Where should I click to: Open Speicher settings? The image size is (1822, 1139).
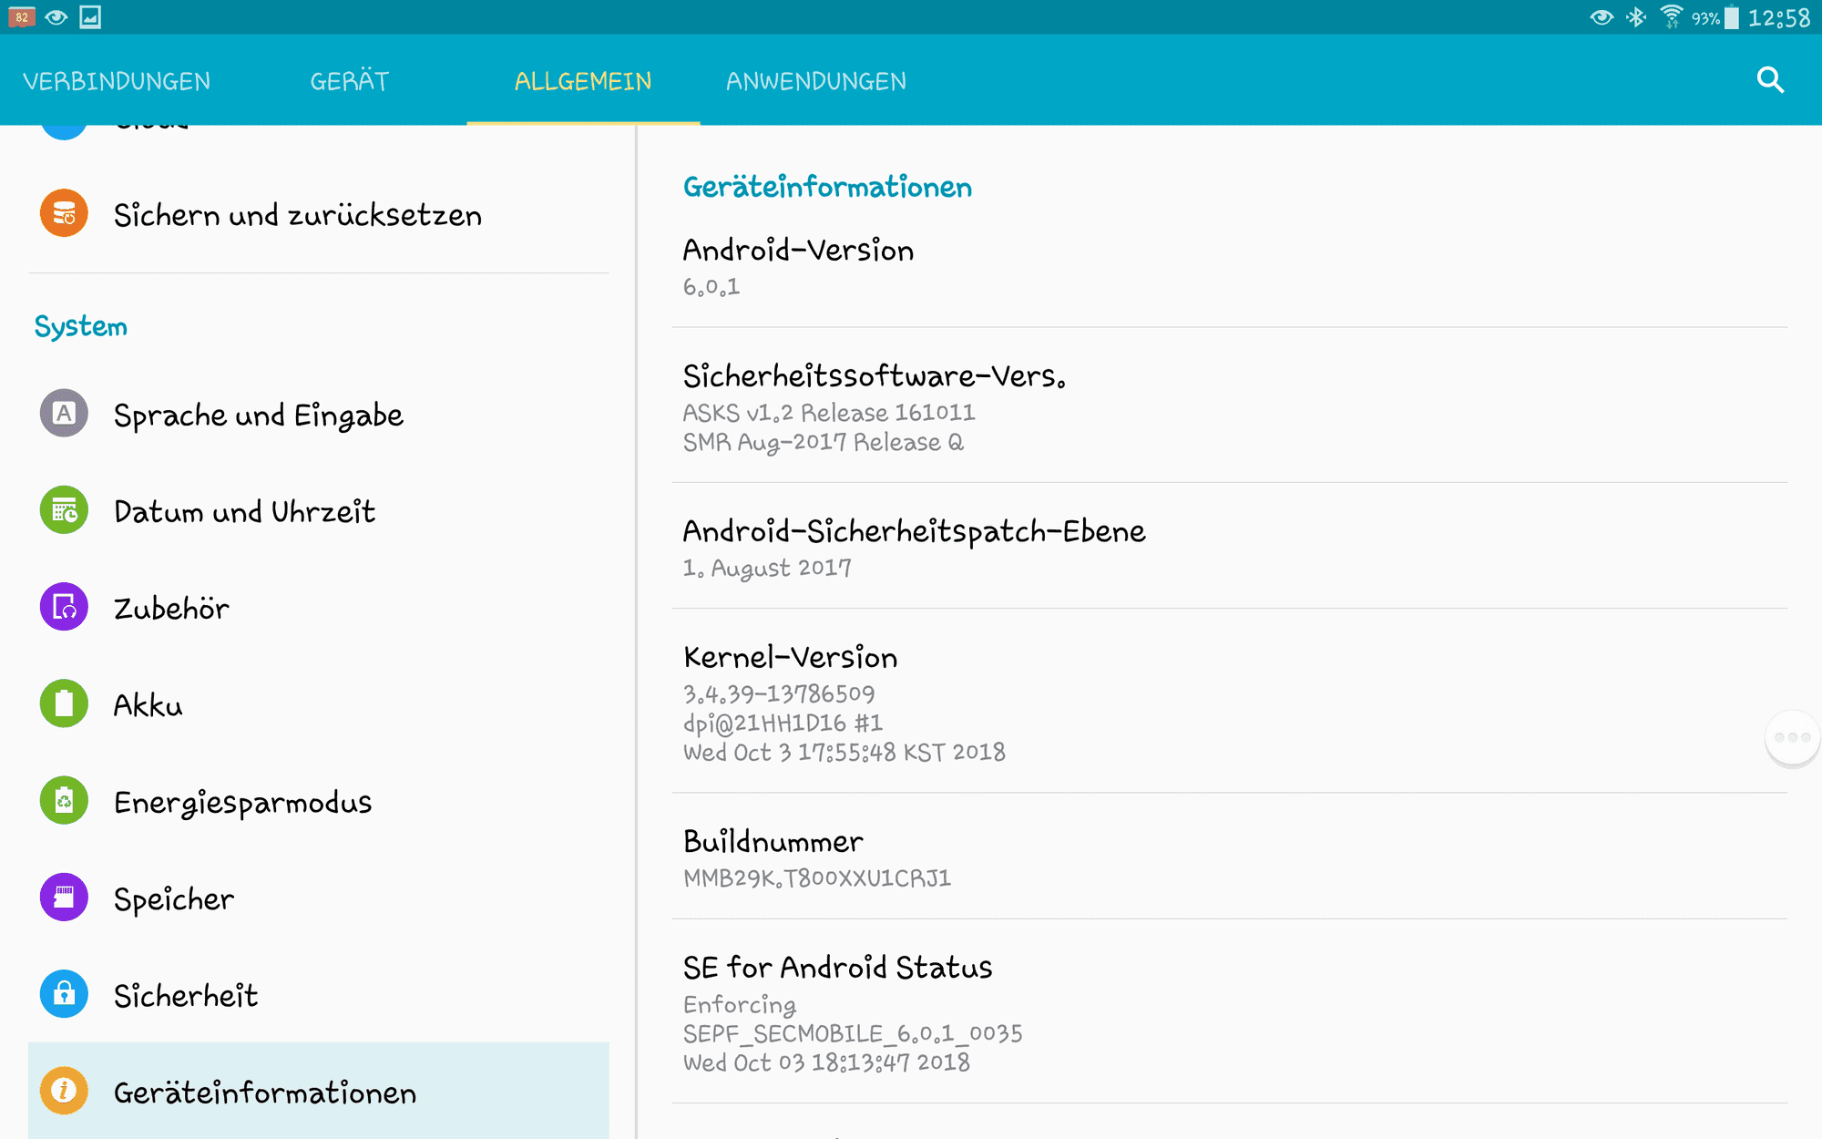pyautogui.click(x=319, y=898)
